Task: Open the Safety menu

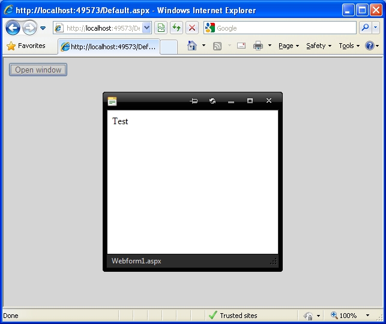Action: tap(319, 46)
